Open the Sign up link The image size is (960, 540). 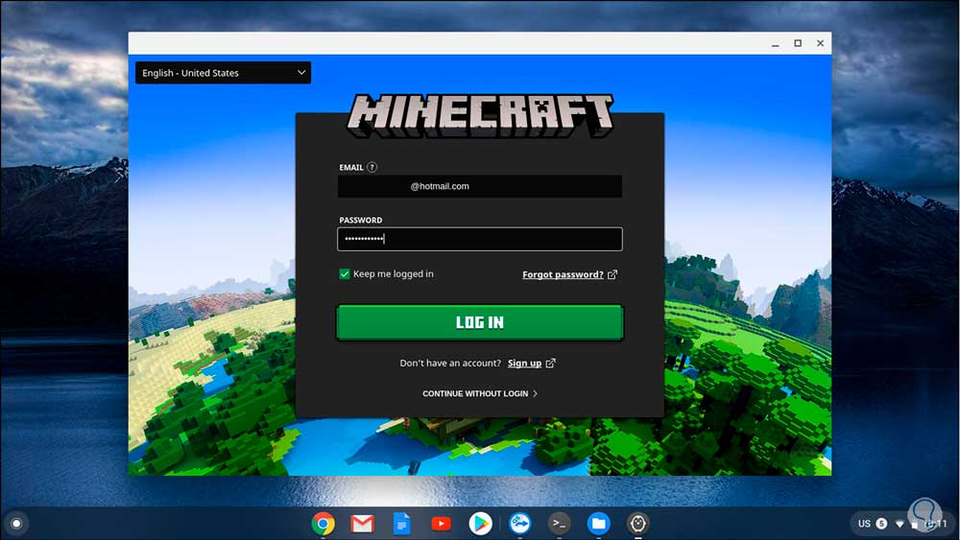click(x=524, y=364)
